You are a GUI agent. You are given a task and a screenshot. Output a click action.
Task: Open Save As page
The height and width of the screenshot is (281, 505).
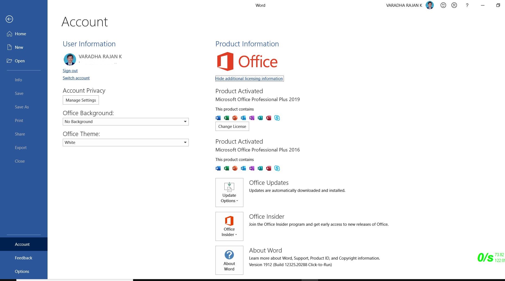click(24, 107)
